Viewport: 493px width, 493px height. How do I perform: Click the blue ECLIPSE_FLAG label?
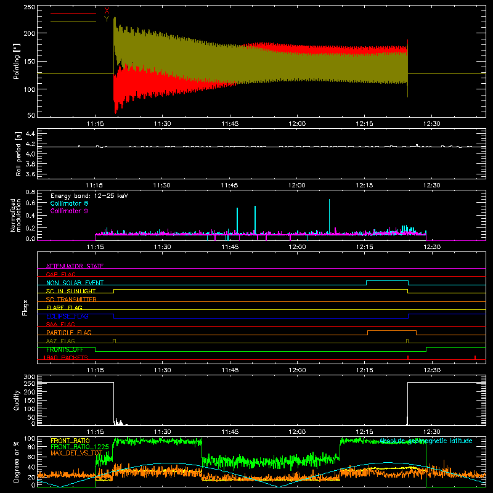67,316
